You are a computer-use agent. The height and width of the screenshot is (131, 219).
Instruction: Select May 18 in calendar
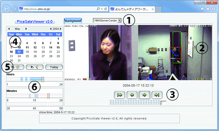(27, 52)
